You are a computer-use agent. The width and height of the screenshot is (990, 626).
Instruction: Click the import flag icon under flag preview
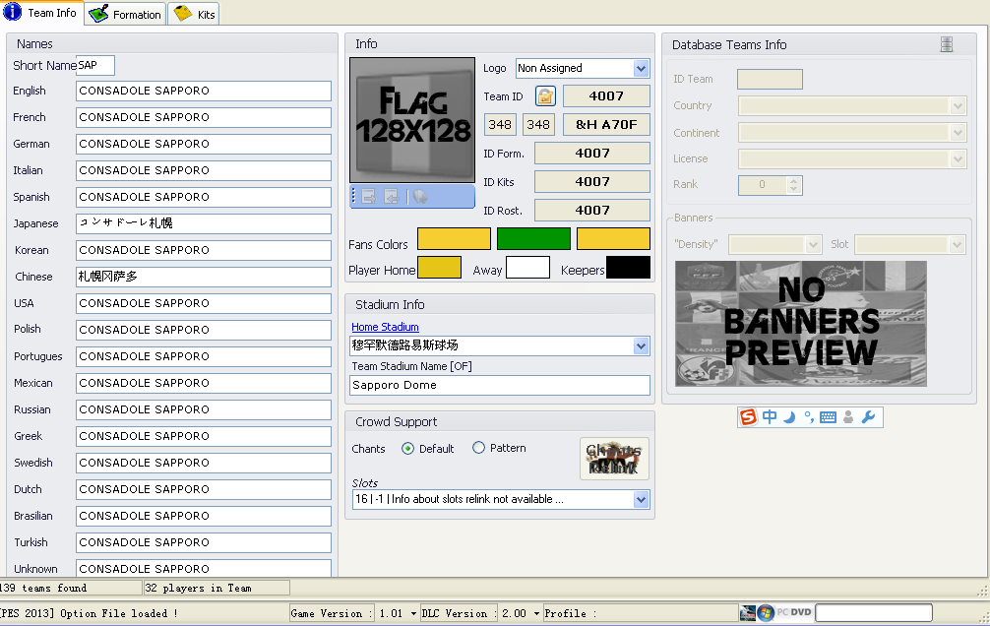click(392, 197)
